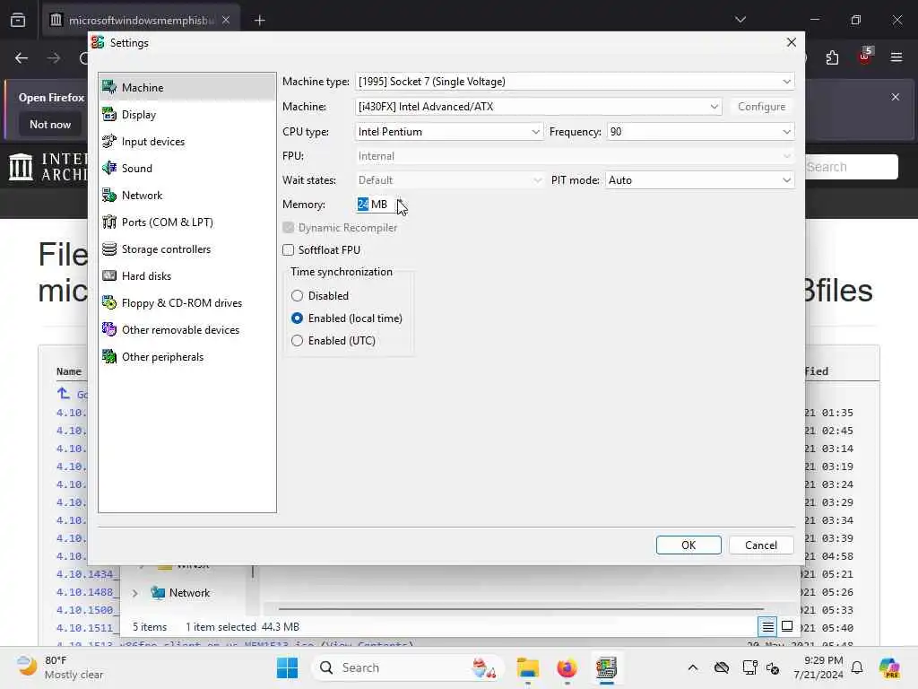This screenshot has height=689, width=918.
Task: Open the Display settings icon
Action: (108, 114)
